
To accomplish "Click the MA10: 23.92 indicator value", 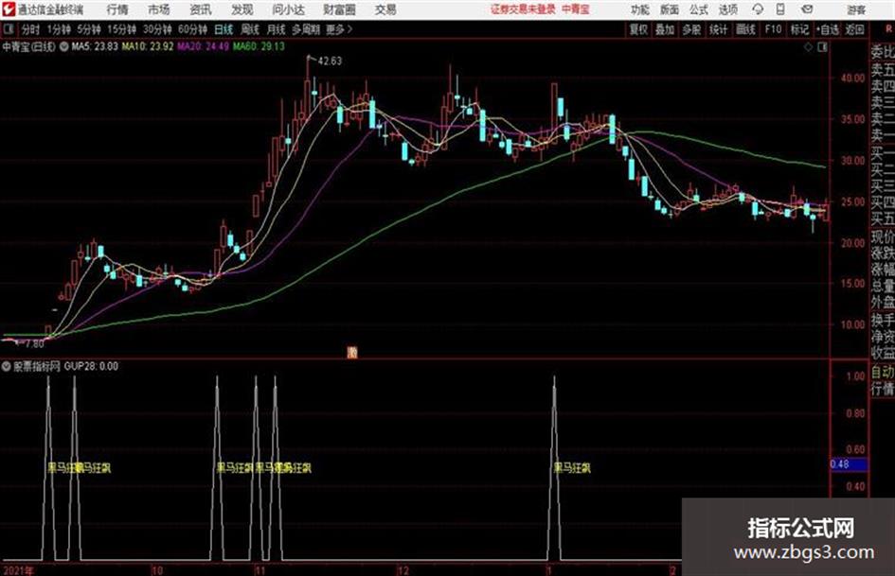I will (148, 46).
